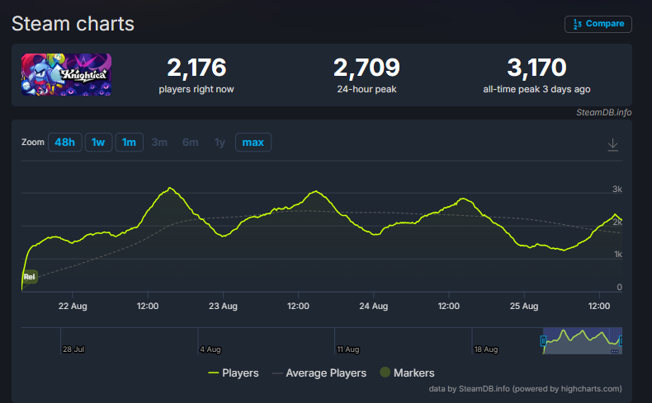This screenshot has width=652, height=403.
Task: Click the 25 Aug axis label
Action: point(524,307)
